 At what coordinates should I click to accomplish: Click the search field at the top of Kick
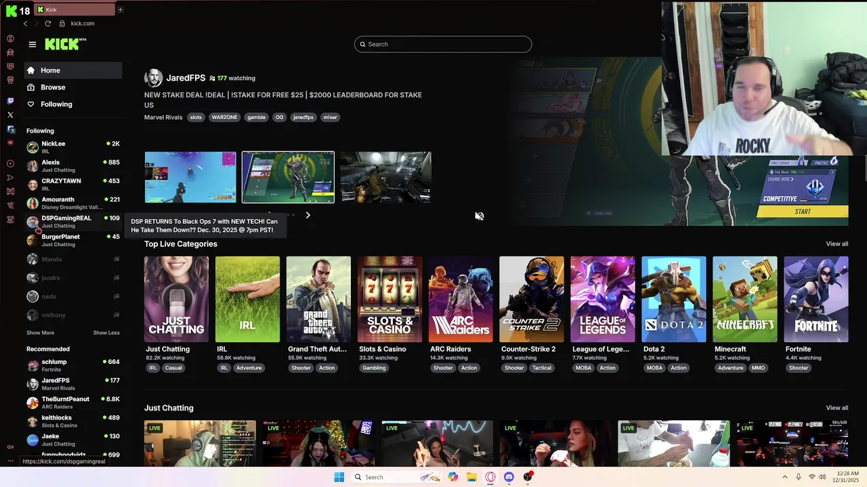pos(443,44)
